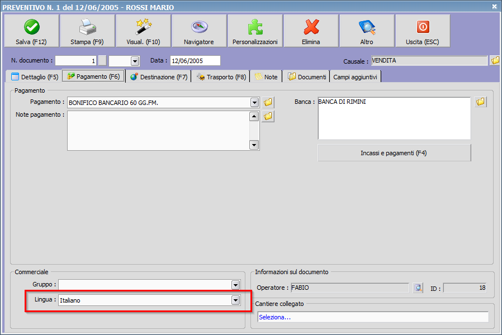Click the Seleziona... link under Cantiere collegato
This screenshot has height=335, width=502.
pyautogui.click(x=274, y=317)
